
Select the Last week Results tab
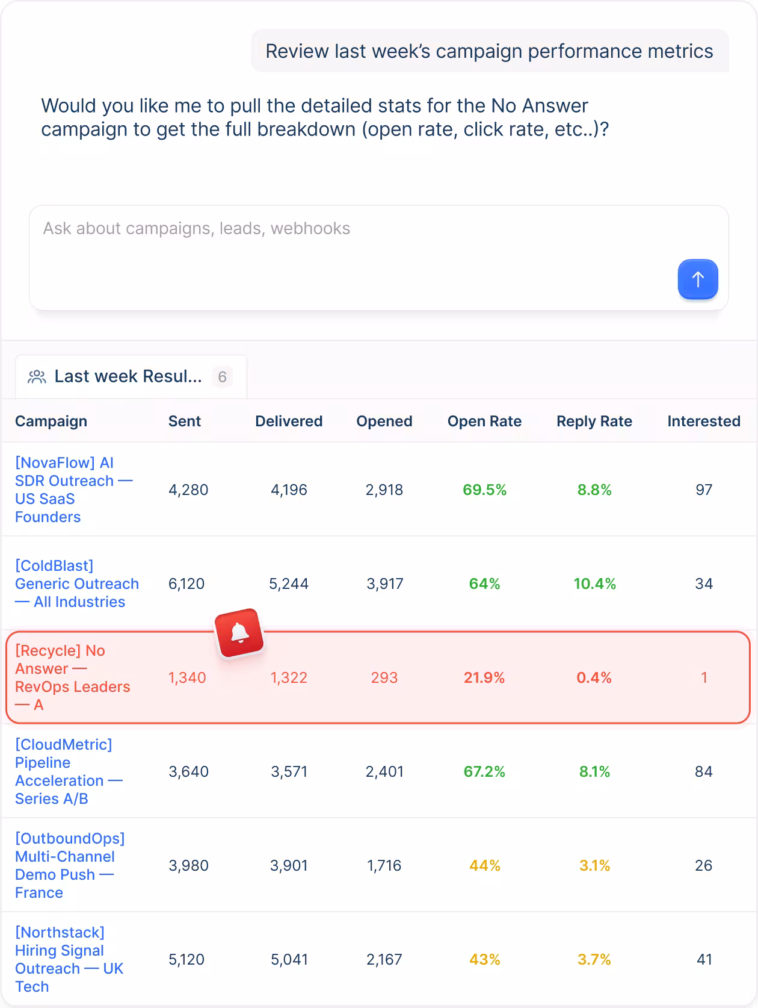(x=131, y=377)
